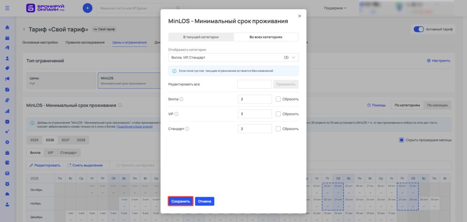Open the gear settings sidebar icon
This screenshot has width=467, height=222.
[x=7, y=142]
